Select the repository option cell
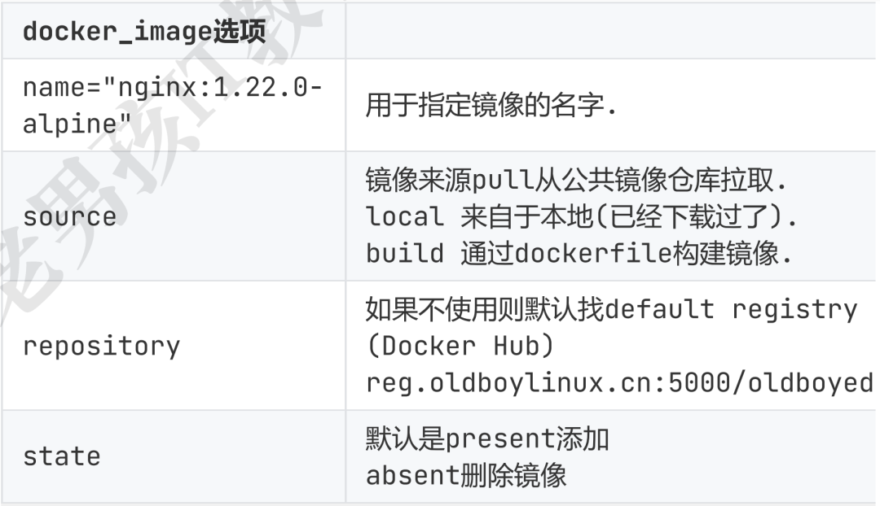 tap(101, 346)
